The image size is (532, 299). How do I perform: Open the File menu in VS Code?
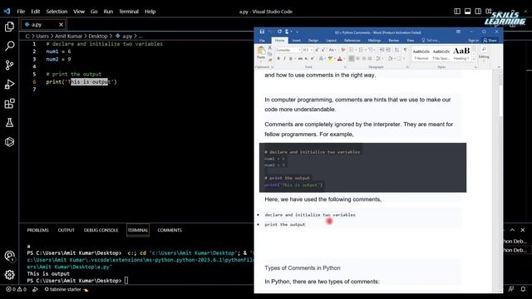[x=21, y=11]
